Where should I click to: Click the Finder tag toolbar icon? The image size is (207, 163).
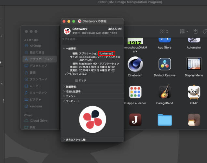[205, 32]
